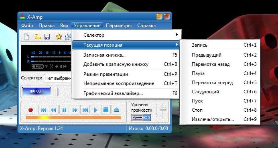Choose Добавить в записную книжку
Screen dimensions: 278x148
pyautogui.click(x=126, y=64)
